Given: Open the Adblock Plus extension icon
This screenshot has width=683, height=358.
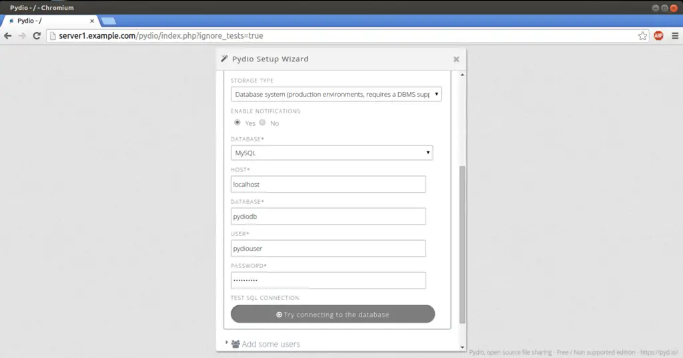Looking at the screenshot, I should (x=658, y=36).
